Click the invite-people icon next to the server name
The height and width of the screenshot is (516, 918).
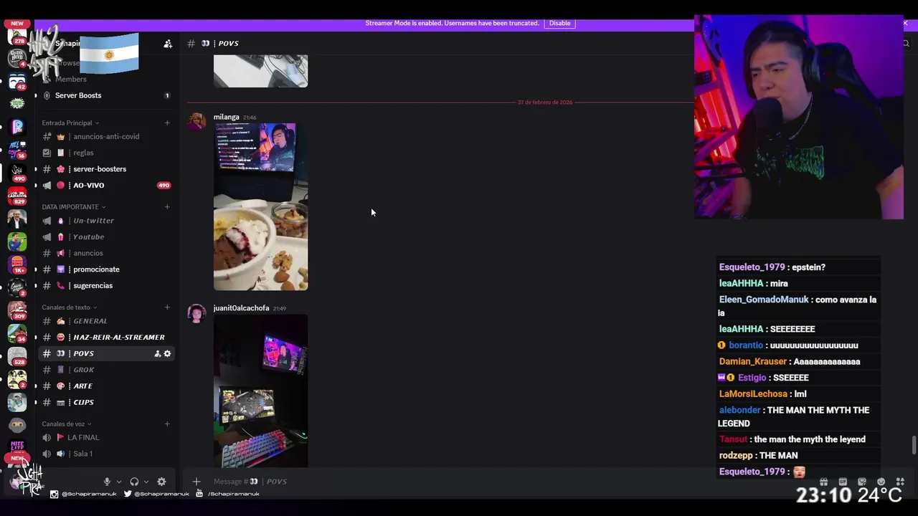[x=168, y=44]
